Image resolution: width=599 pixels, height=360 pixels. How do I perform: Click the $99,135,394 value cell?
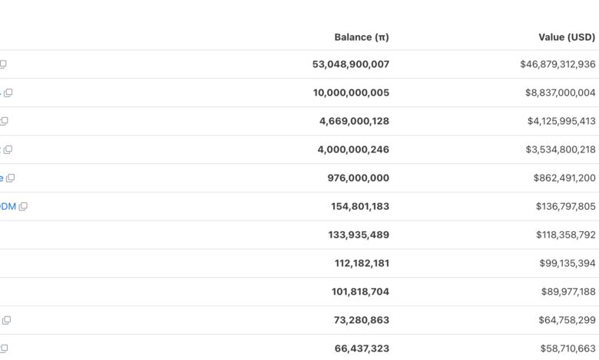(x=567, y=263)
